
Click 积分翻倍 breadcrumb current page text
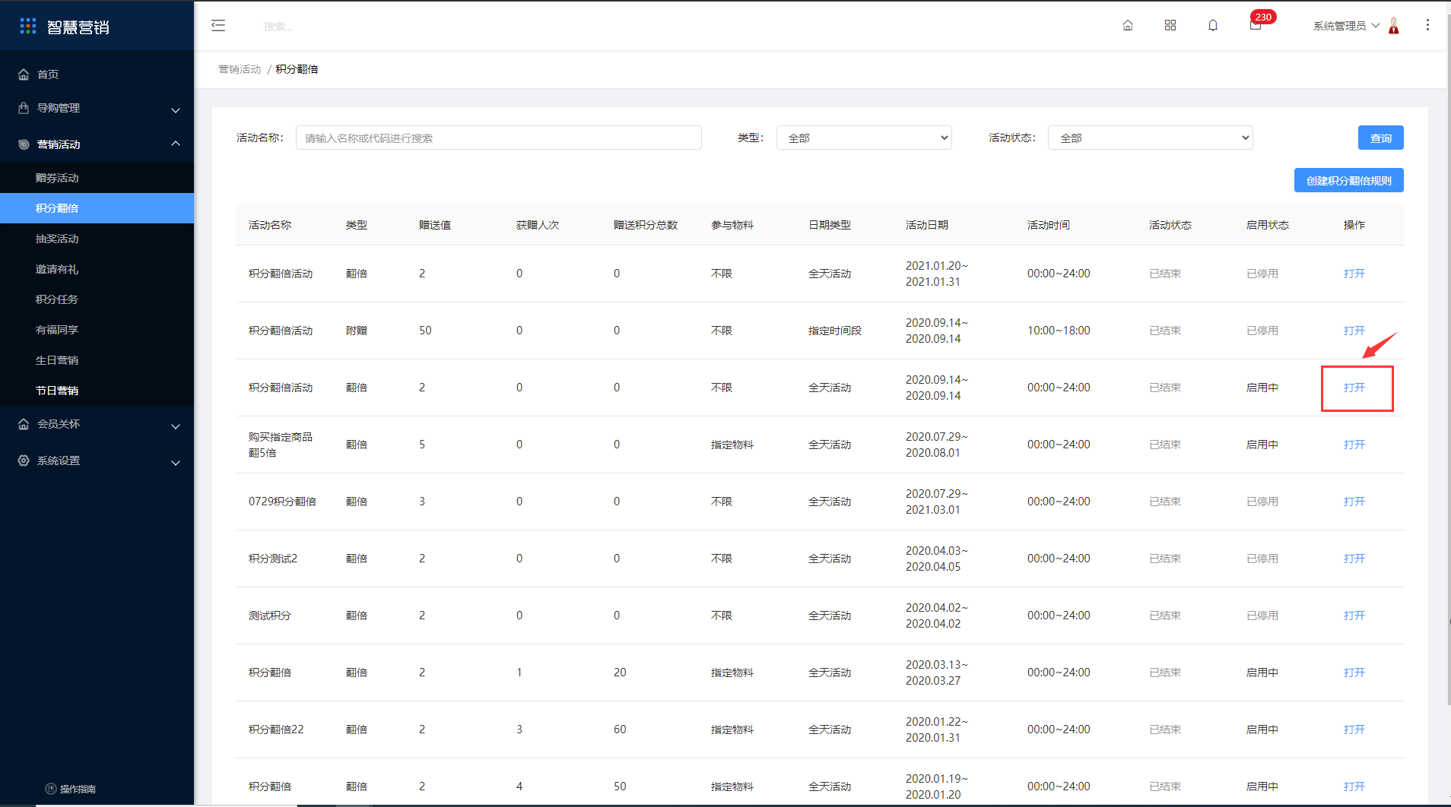[x=297, y=69]
